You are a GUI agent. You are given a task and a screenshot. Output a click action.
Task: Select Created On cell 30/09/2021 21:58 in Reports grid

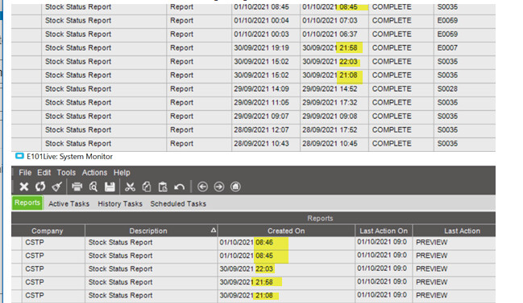click(286, 282)
